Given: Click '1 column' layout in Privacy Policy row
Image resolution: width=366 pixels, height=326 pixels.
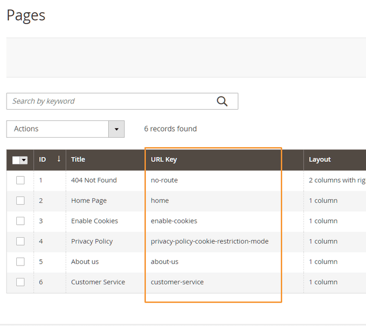Looking at the screenshot, I should 323,241.
